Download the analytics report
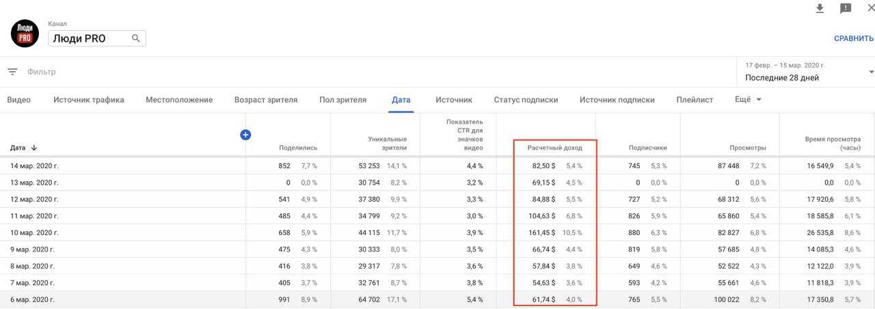Viewport: 875px width, 309px height. [820, 8]
